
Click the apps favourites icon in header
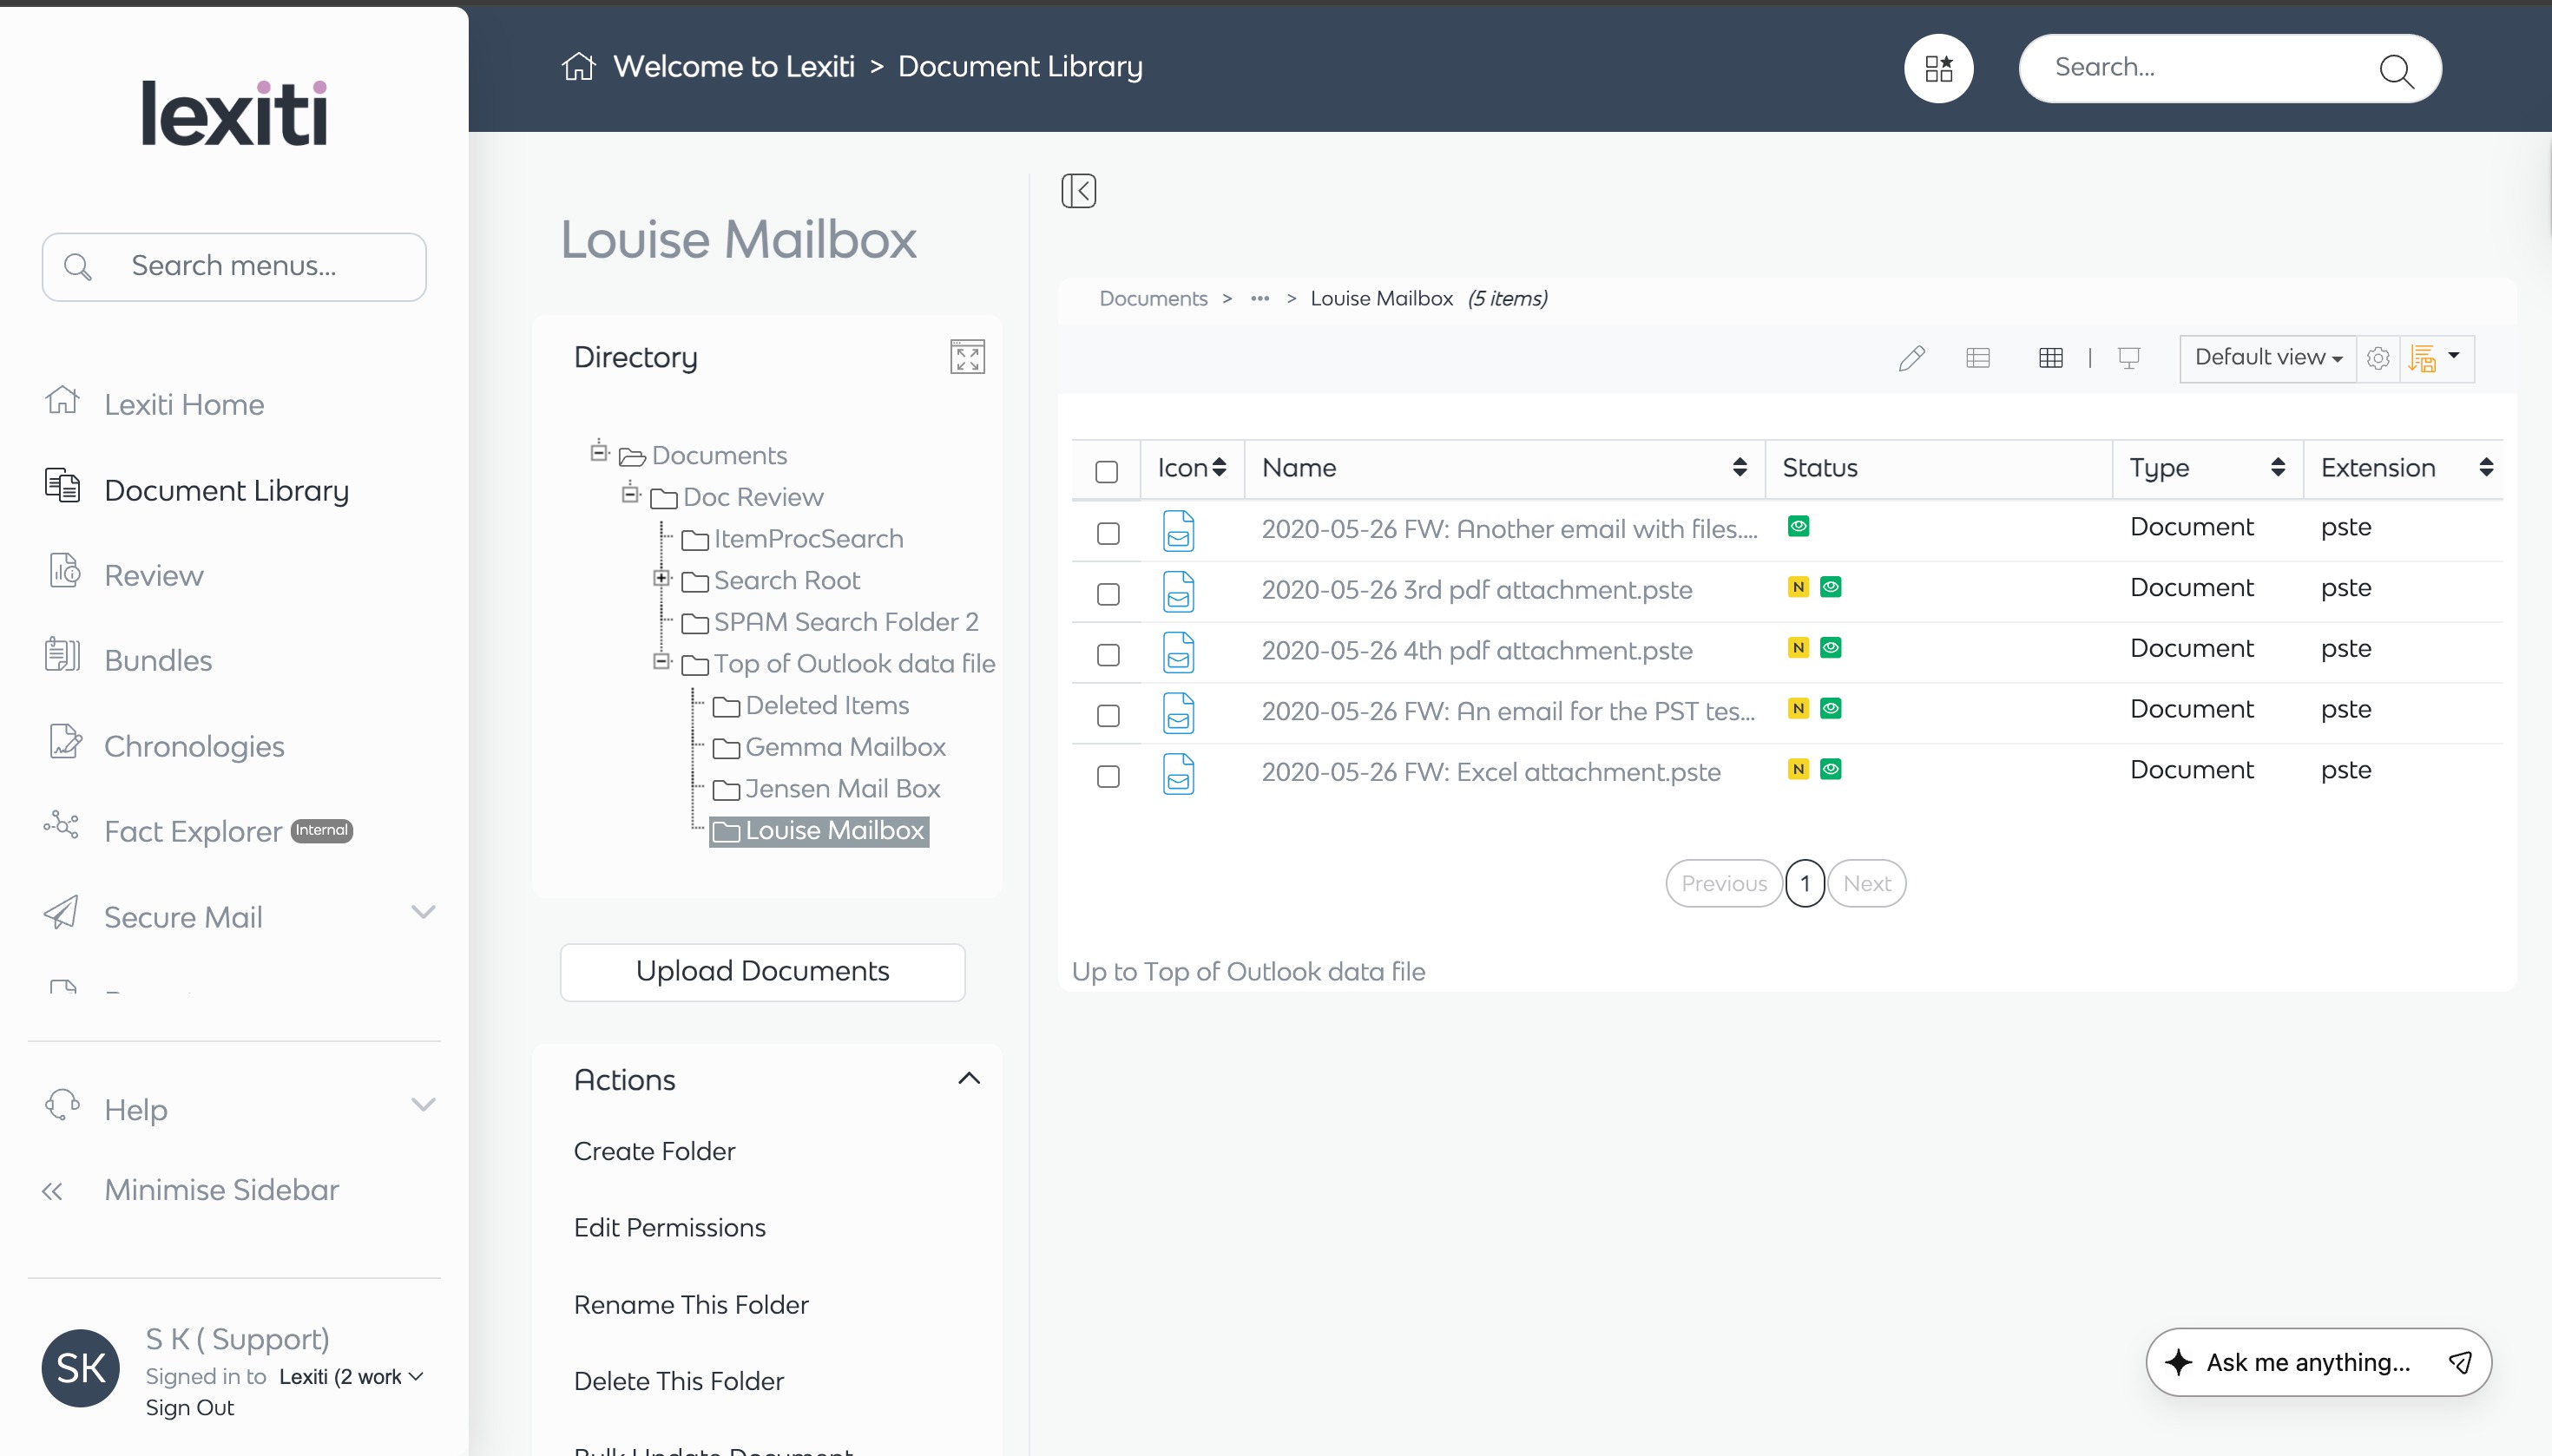[1937, 68]
